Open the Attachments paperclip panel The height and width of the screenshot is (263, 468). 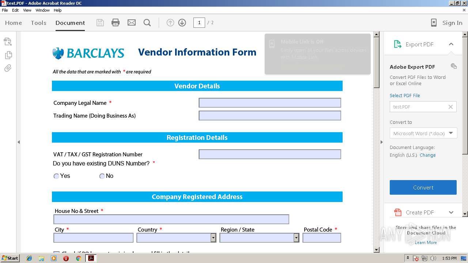8,68
